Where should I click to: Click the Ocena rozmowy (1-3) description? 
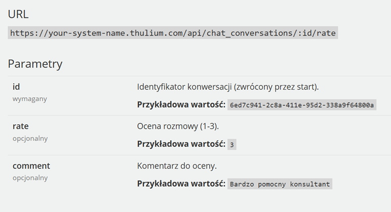(x=178, y=126)
